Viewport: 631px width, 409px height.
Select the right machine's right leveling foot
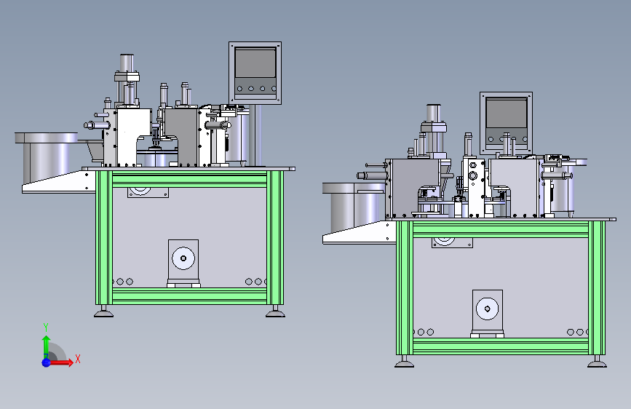tap(598, 362)
